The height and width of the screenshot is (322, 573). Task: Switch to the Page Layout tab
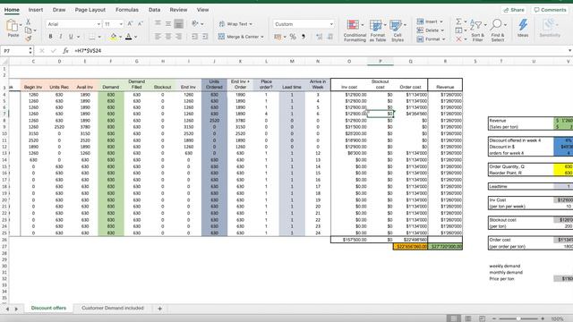90,10
